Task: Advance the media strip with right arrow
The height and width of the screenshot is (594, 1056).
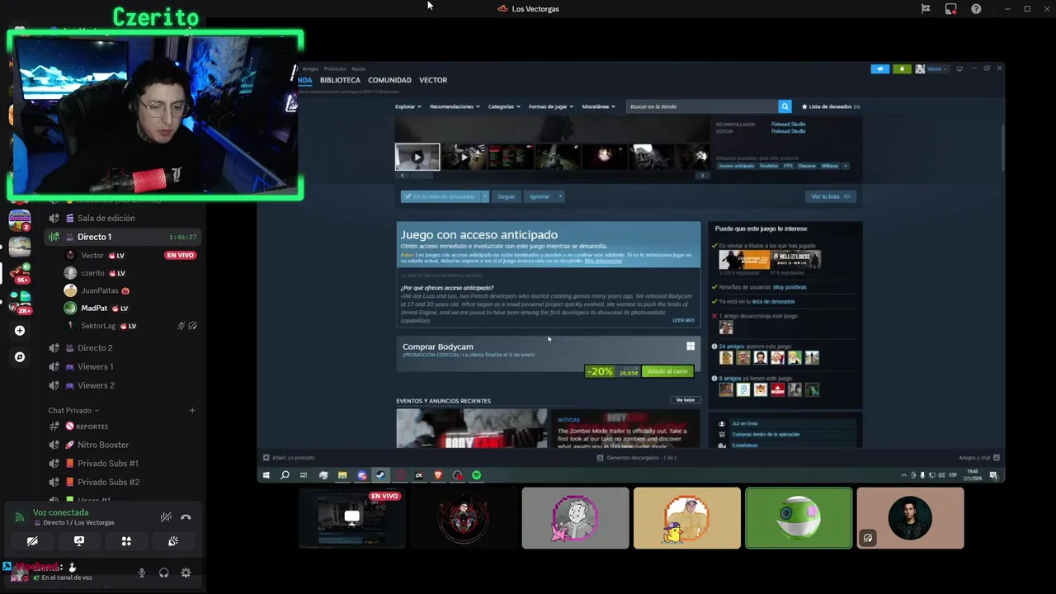Action: (x=702, y=175)
